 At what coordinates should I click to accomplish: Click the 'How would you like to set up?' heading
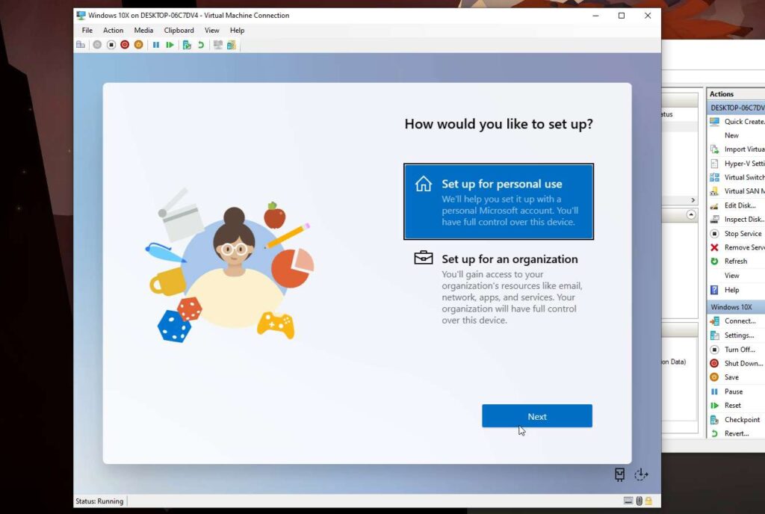tap(498, 124)
